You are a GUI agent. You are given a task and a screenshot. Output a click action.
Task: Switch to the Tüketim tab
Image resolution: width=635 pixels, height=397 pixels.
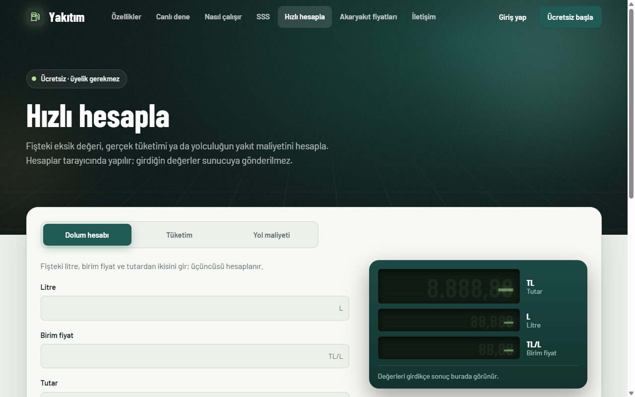coord(179,235)
